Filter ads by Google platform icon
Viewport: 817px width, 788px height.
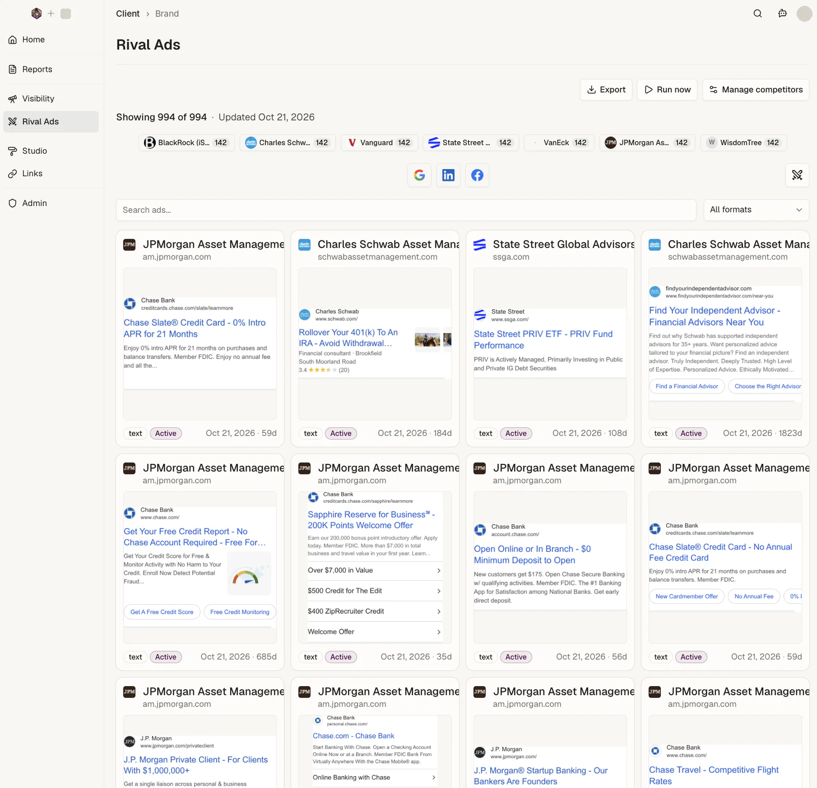[x=420, y=175]
